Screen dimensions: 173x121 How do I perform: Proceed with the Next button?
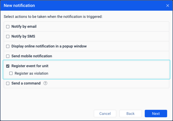pos(156,114)
